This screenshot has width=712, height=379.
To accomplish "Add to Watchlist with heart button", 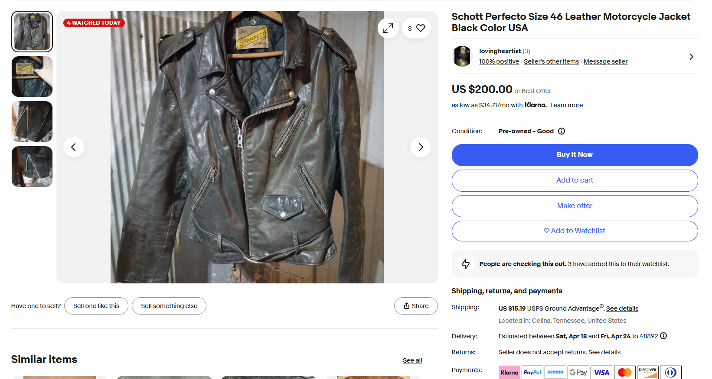I will tap(575, 231).
